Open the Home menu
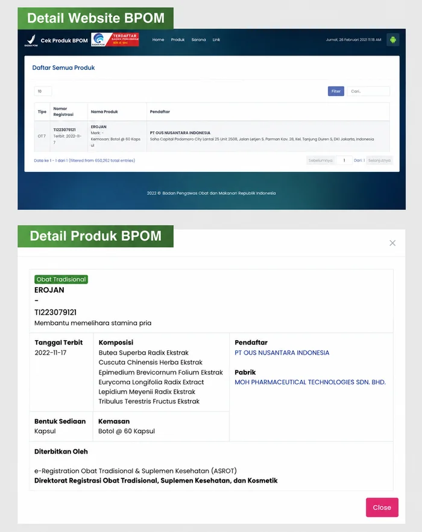This screenshot has width=422, height=532. tap(158, 40)
